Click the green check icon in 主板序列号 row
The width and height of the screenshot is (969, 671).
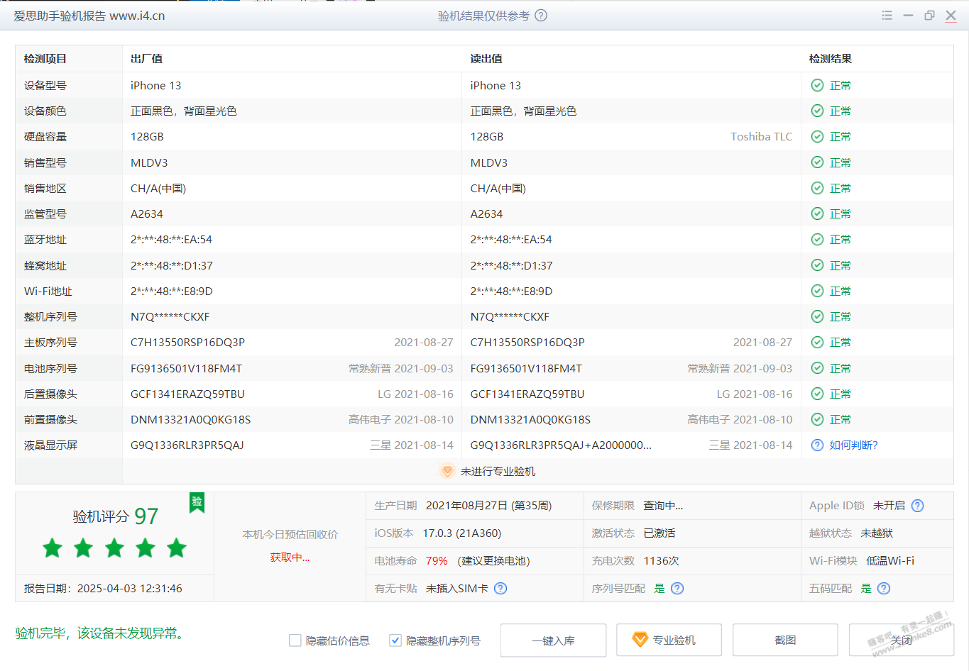click(817, 342)
